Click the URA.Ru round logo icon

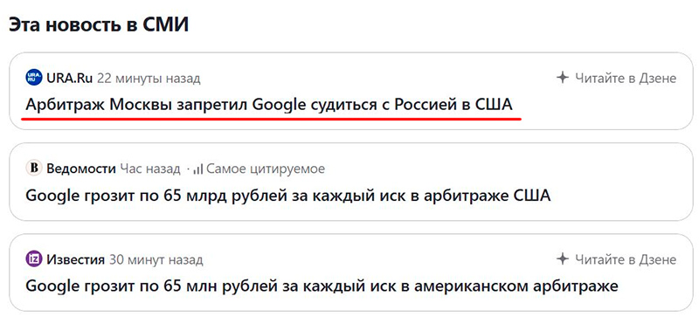[x=34, y=78]
